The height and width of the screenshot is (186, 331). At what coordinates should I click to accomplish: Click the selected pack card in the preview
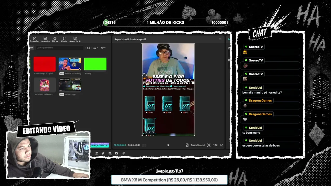pos(150,126)
